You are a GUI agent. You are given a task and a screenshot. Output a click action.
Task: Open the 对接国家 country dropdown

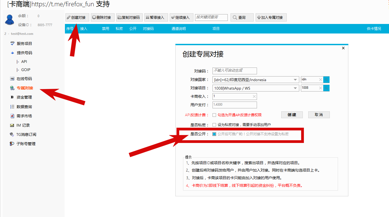coord(256,80)
